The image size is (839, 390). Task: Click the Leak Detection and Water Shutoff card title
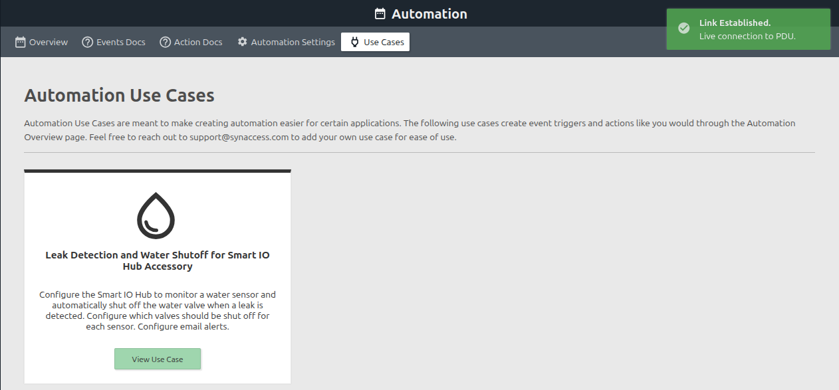tap(158, 260)
